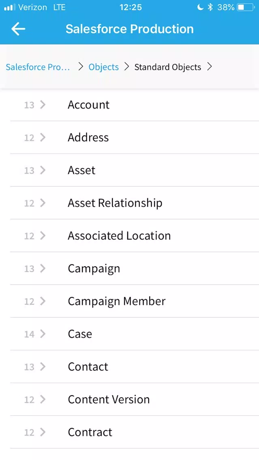Expand the Address row chevron

pyautogui.click(x=43, y=137)
